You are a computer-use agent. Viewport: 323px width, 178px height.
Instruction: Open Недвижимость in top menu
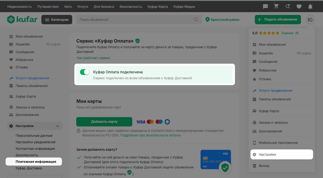[x=20, y=7]
